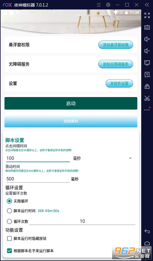Open keyboard mapping tool
The image size is (153, 261).
coord(147,27)
